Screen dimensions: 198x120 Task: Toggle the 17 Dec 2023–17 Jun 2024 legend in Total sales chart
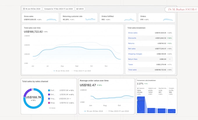(x=81, y=71)
